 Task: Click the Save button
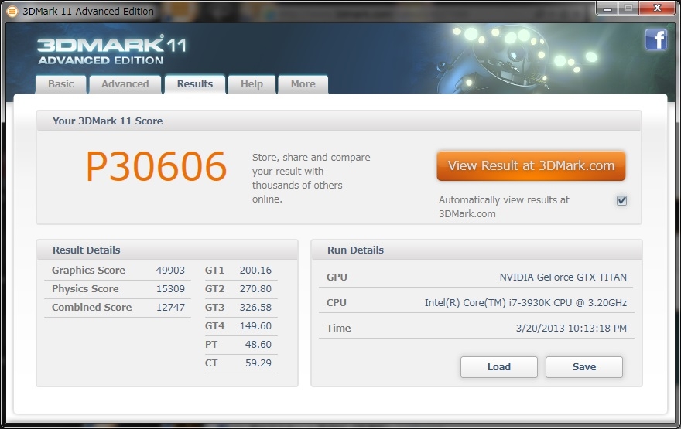584,367
